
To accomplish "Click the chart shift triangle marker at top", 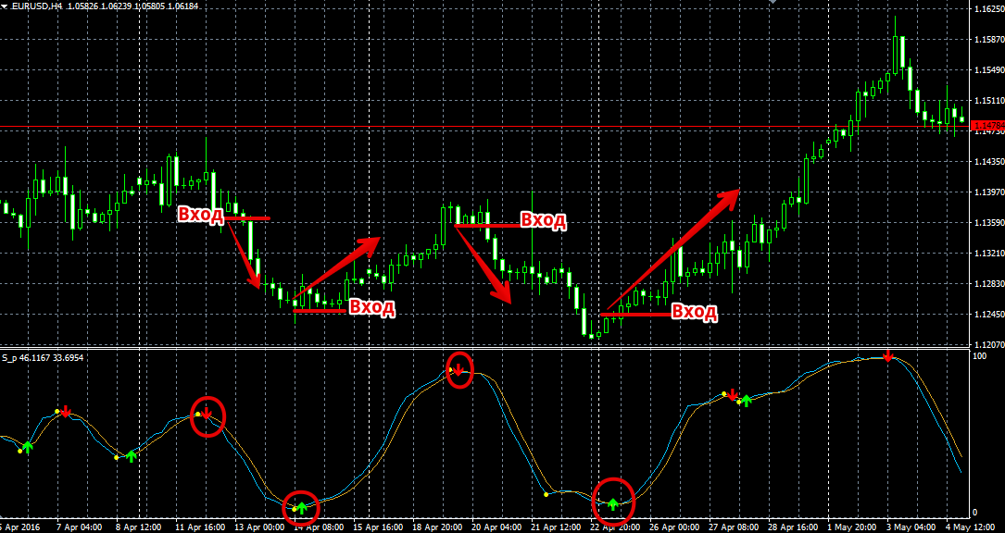I will click(x=771, y=3).
